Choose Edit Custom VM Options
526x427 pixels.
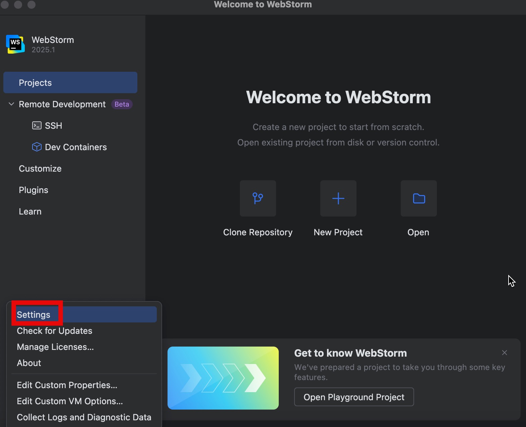point(70,401)
